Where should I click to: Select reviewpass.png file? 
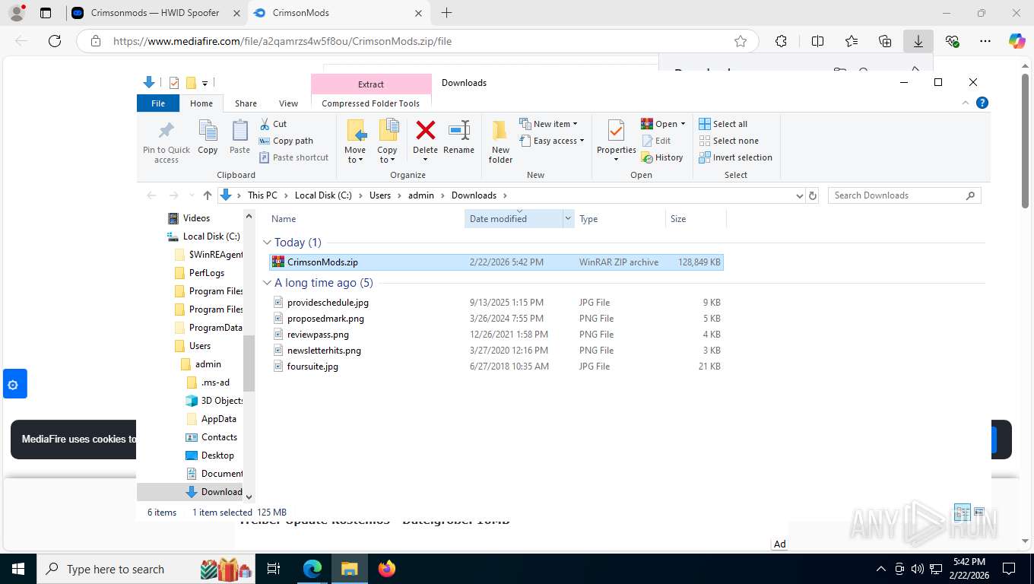pyautogui.click(x=496, y=335)
